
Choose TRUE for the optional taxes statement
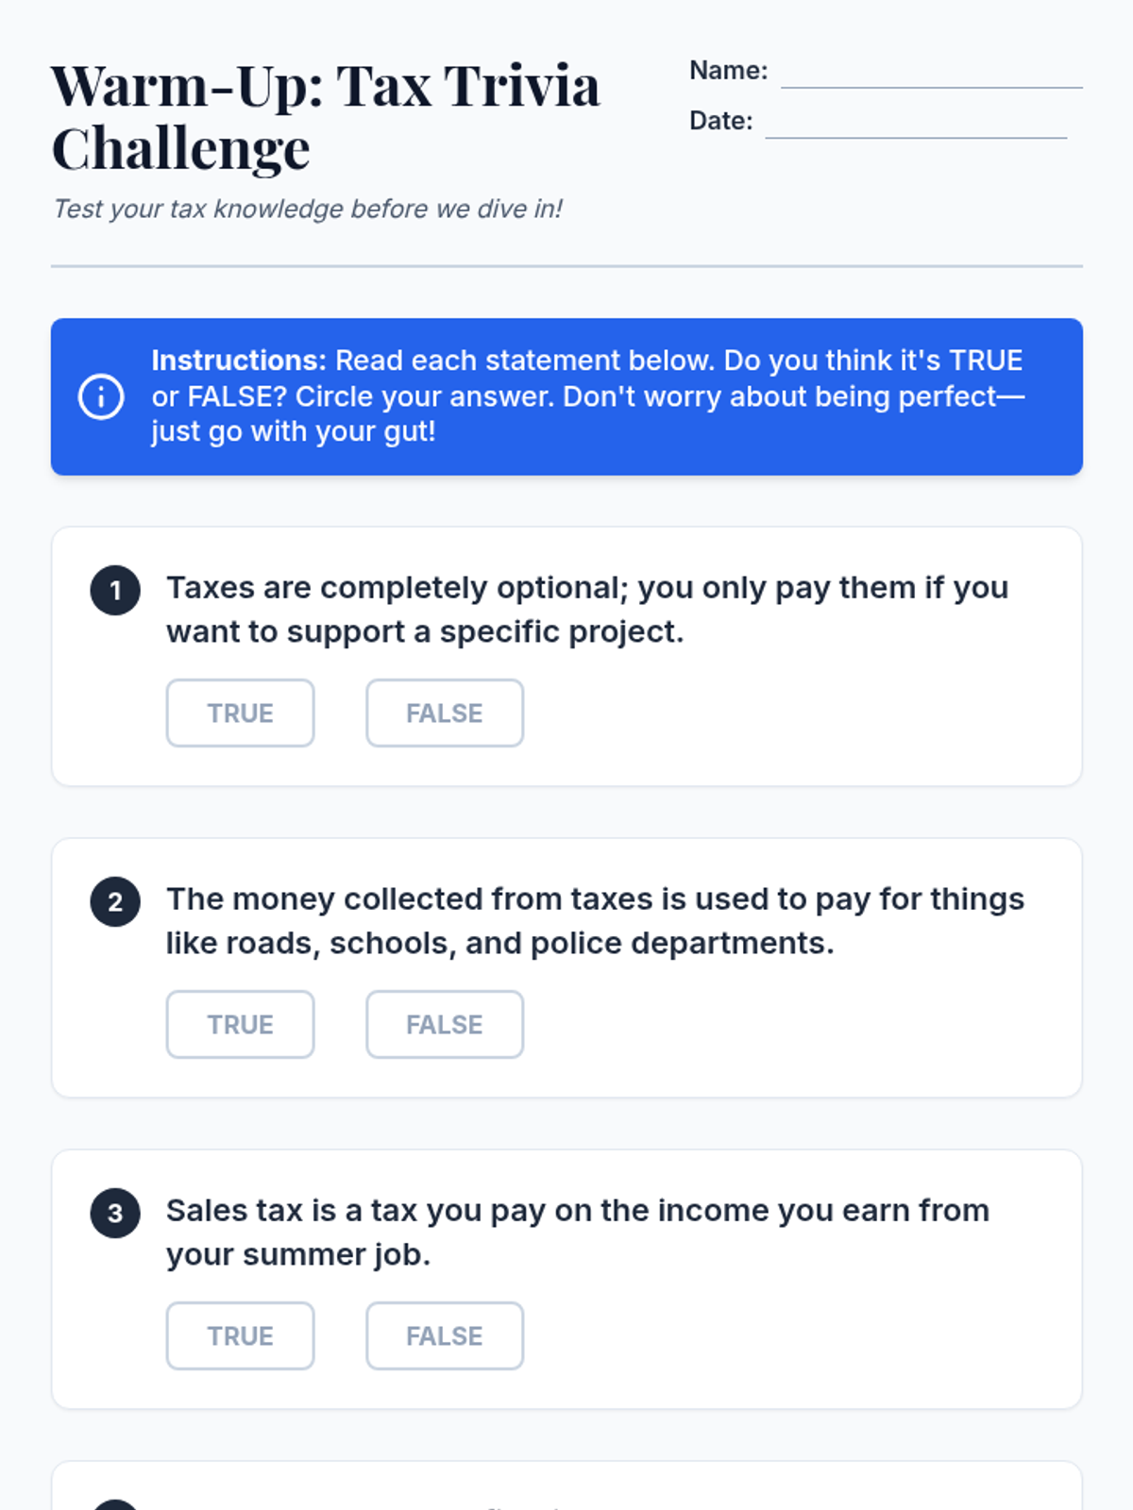point(240,713)
